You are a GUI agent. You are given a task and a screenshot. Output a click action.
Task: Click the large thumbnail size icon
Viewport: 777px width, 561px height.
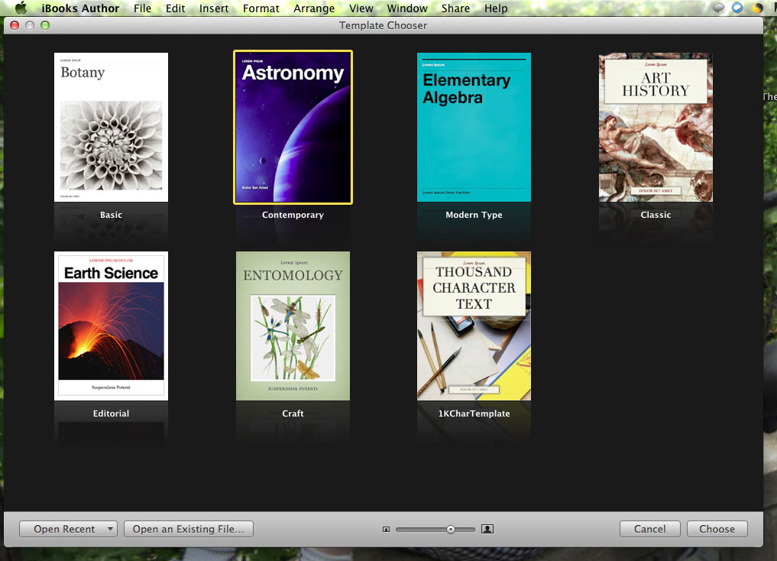pyautogui.click(x=487, y=529)
